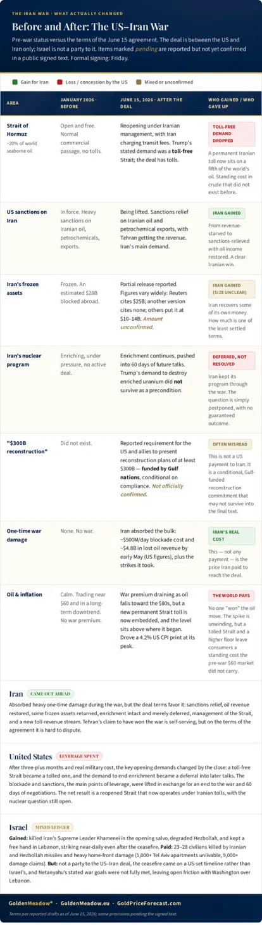Click the CAME OUT AHEAD tag beside Iran
The image size is (262, 925).
[49, 694]
